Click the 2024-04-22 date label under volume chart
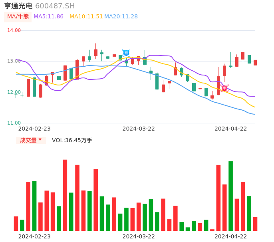Screen dimensions: 274x242 point(230,236)
